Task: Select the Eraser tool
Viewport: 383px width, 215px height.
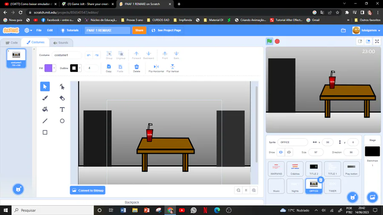Action: point(62,98)
